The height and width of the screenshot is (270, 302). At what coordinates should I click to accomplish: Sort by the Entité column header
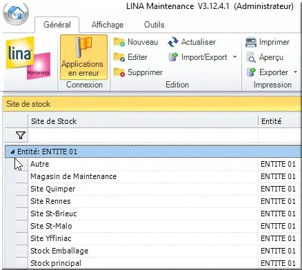click(280, 121)
